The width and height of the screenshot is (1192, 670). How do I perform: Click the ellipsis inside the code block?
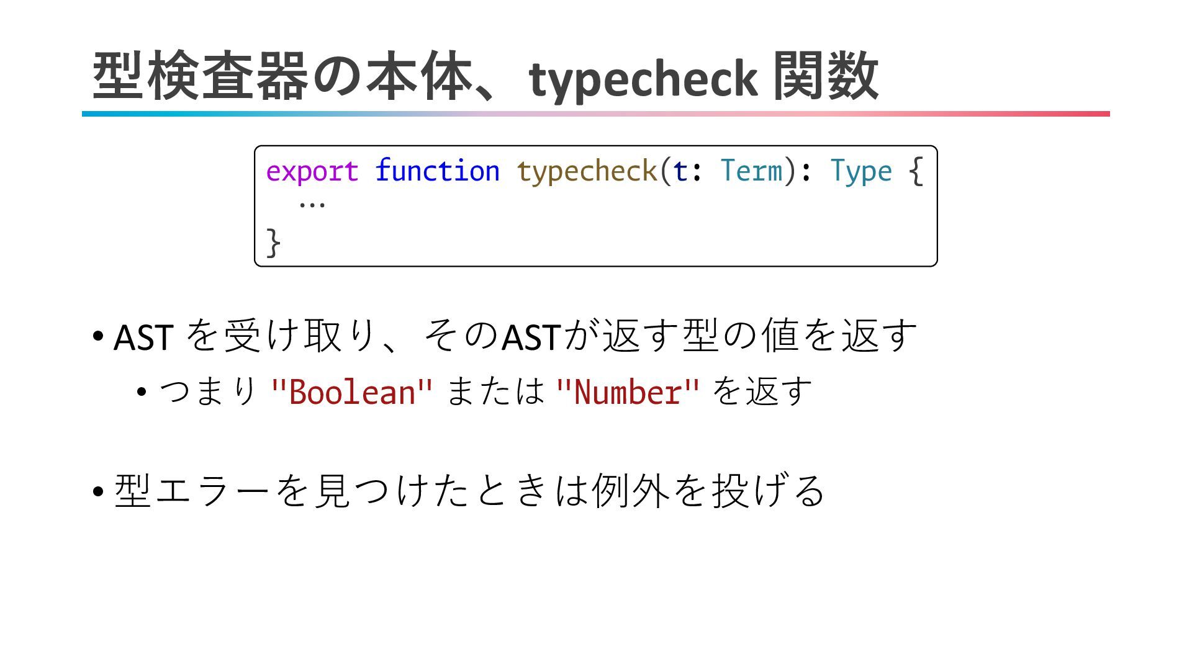312,203
